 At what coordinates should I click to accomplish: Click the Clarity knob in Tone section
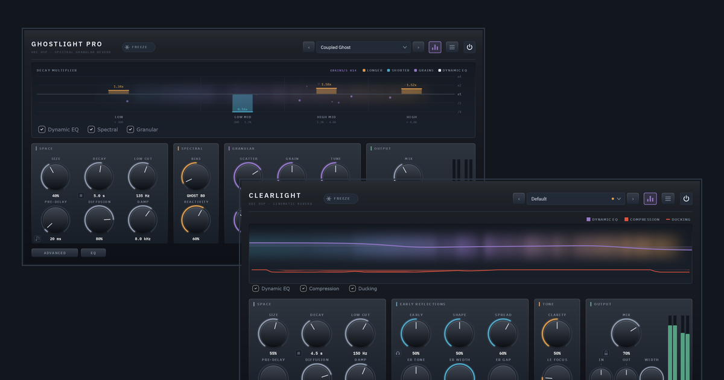click(556, 334)
